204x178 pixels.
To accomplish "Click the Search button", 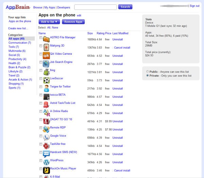I will (x=125, y=7).
